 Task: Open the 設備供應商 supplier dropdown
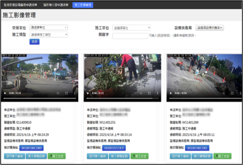point(209,28)
